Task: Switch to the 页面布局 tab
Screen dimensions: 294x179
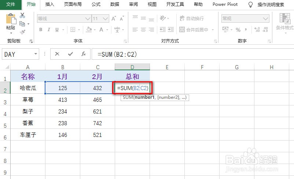Action: click(x=73, y=4)
